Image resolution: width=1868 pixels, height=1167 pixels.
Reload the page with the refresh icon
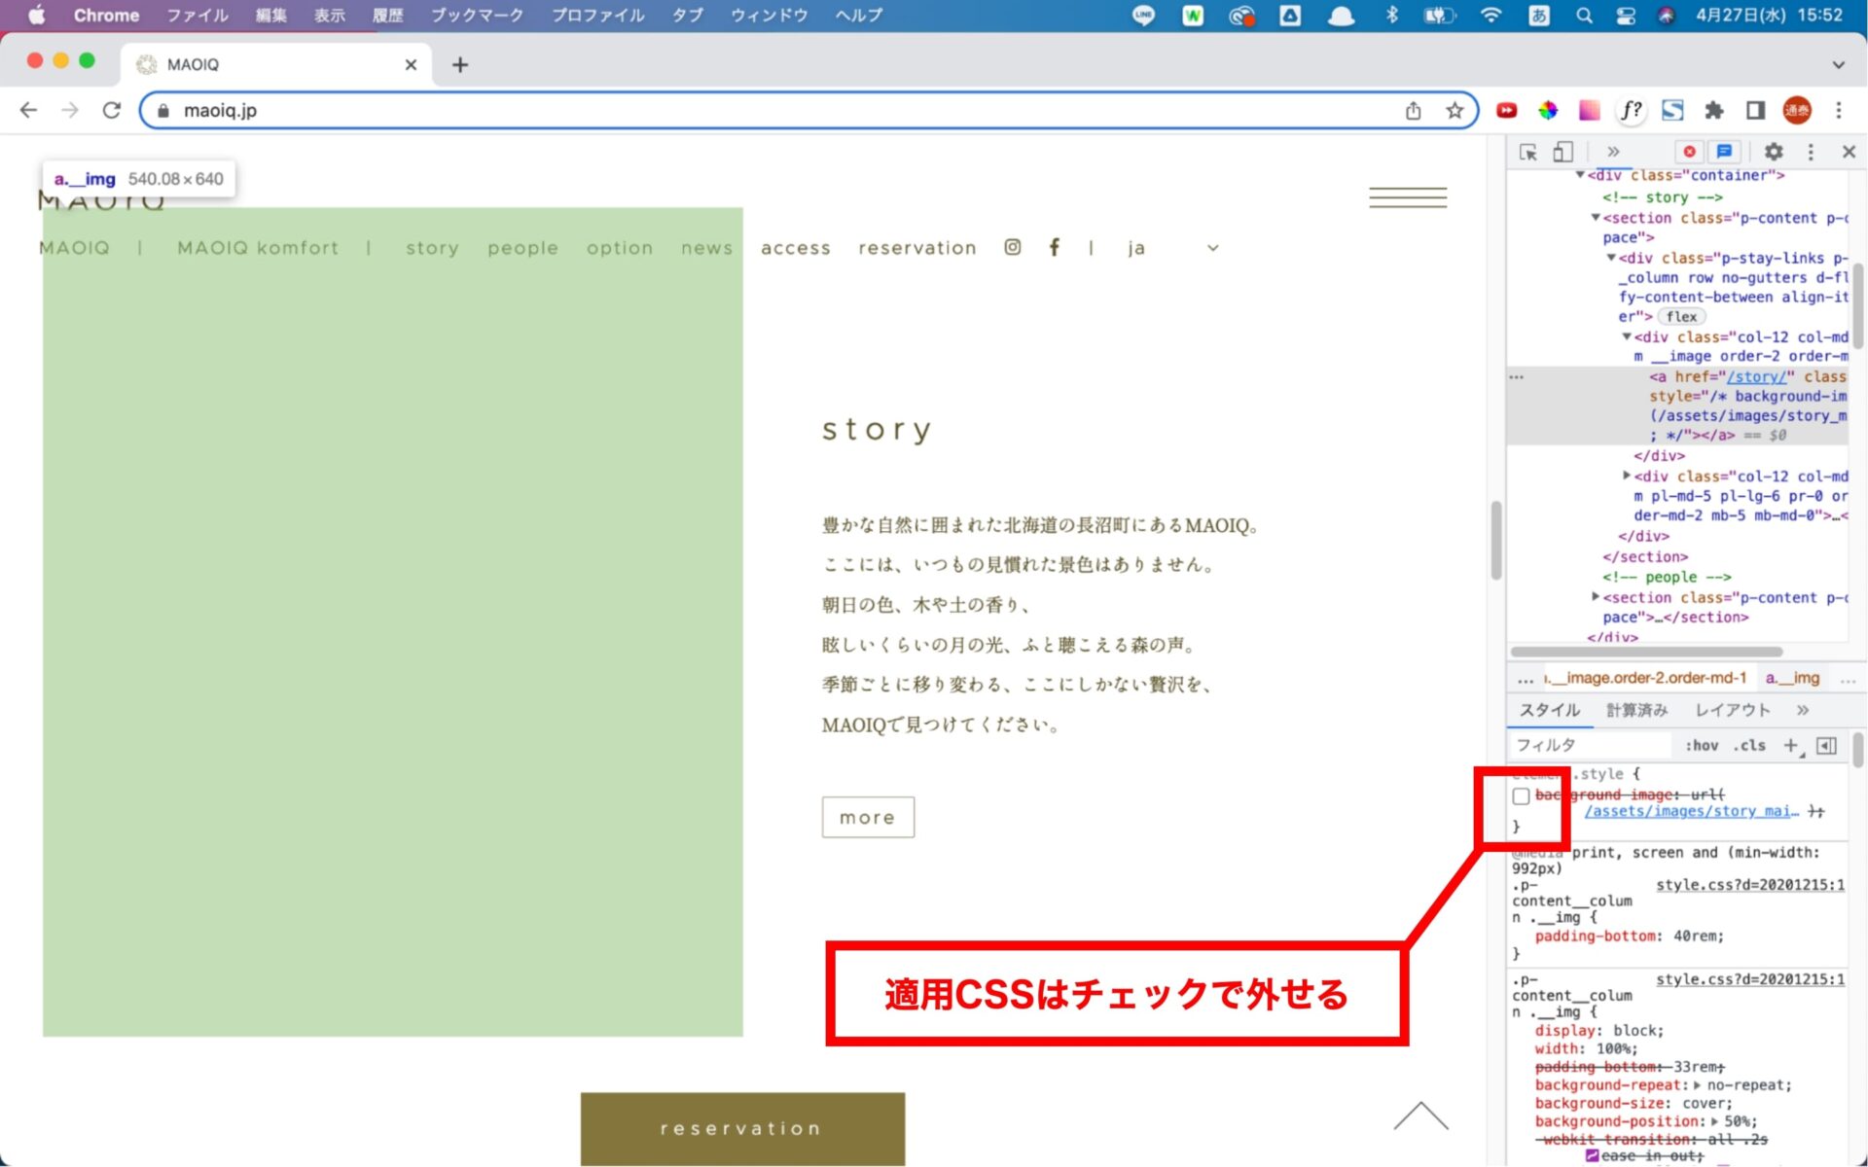[x=112, y=110]
